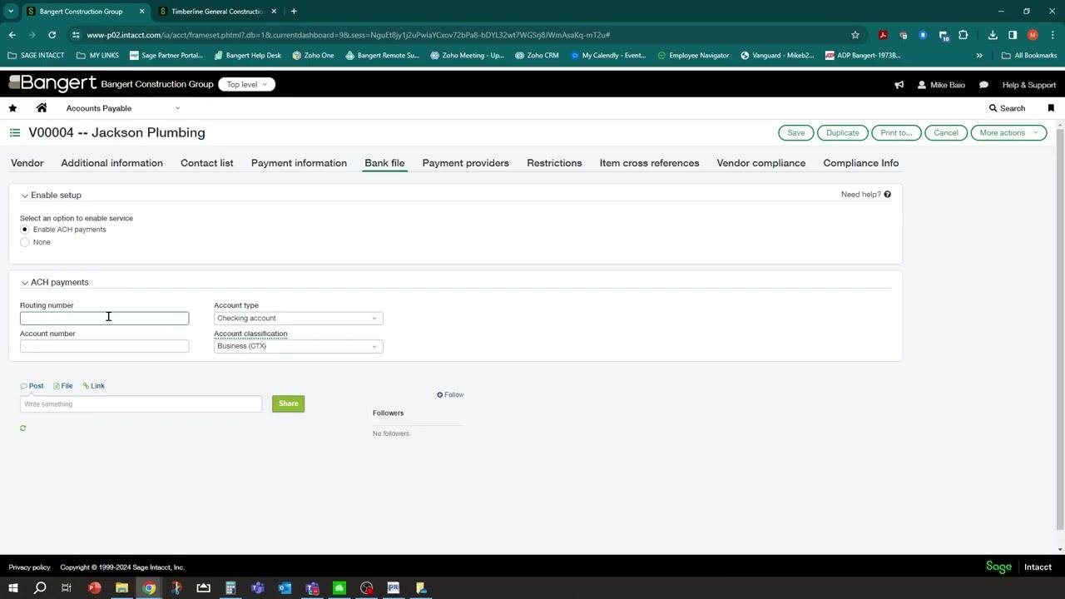Click the bookmark icon near Search
Image resolution: width=1065 pixels, height=599 pixels.
[x=1051, y=108]
